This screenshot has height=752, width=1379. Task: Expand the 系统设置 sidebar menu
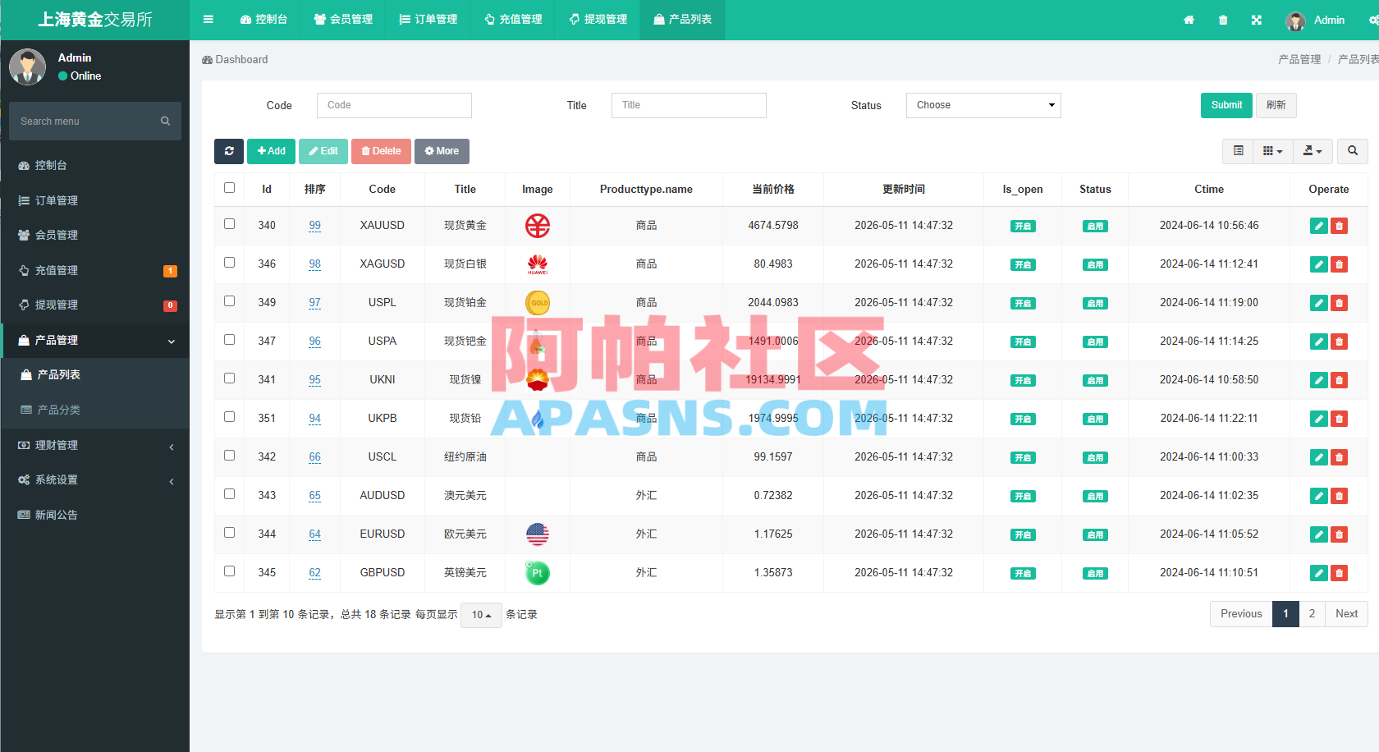(x=95, y=480)
